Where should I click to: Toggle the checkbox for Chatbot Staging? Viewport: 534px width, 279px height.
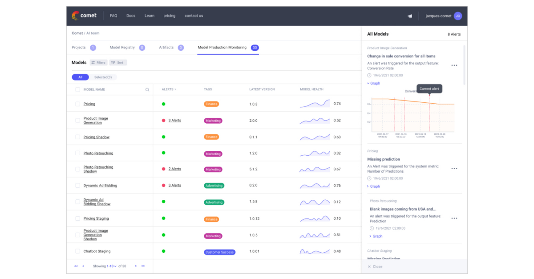77,251
